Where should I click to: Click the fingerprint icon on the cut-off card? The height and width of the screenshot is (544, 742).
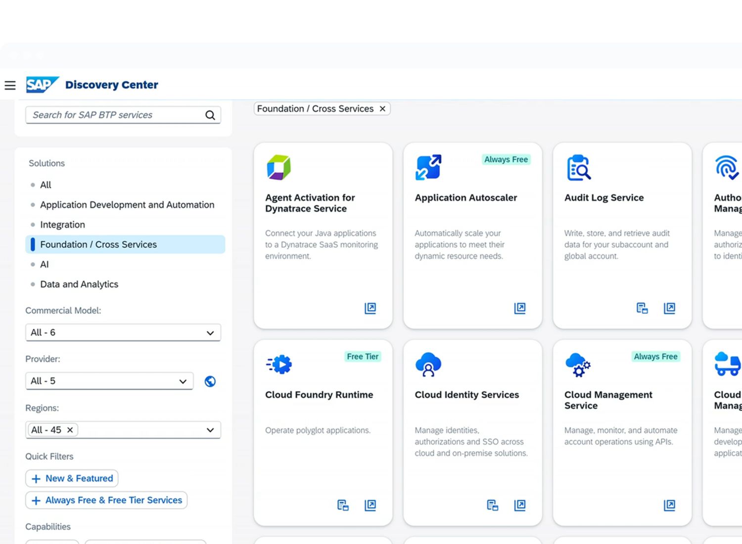[x=727, y=167]
